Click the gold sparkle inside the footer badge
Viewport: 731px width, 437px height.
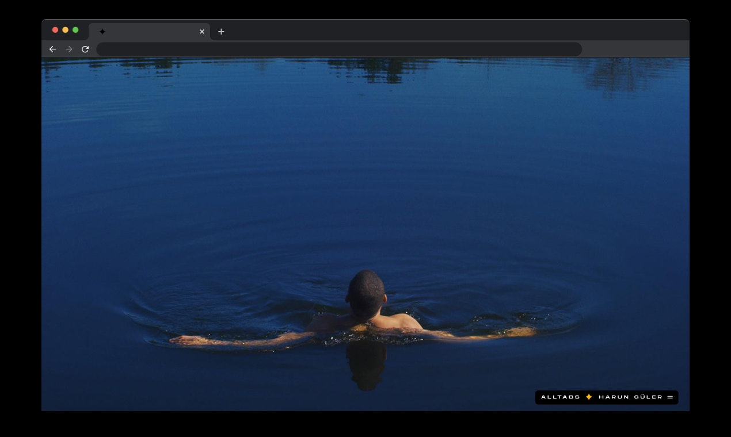pos(588,397)
